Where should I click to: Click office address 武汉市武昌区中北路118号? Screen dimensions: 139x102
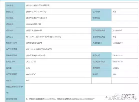(x=37, y=18)
